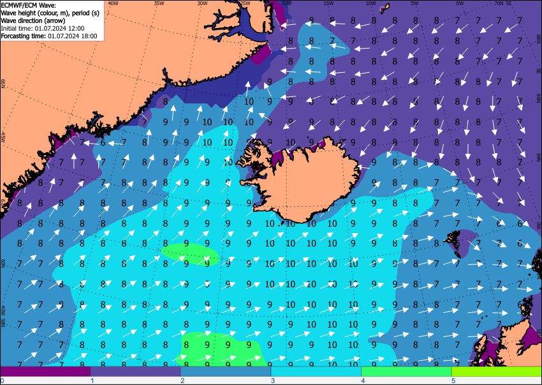The width and height of the screenshot is (542, 385).
Task: Select 'Wave height (colour, m), period (s)' line
Action: tap(50, 13)
